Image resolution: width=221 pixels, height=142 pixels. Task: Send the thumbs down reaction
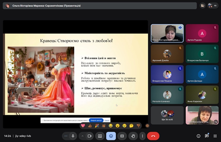(138, 126)
